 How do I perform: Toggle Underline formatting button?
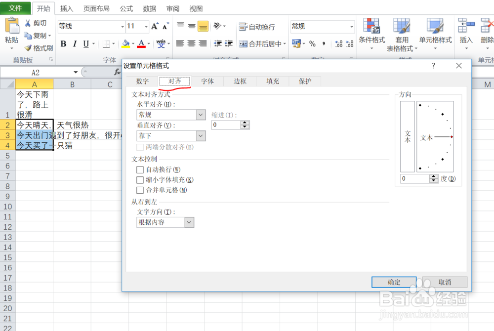85,44
